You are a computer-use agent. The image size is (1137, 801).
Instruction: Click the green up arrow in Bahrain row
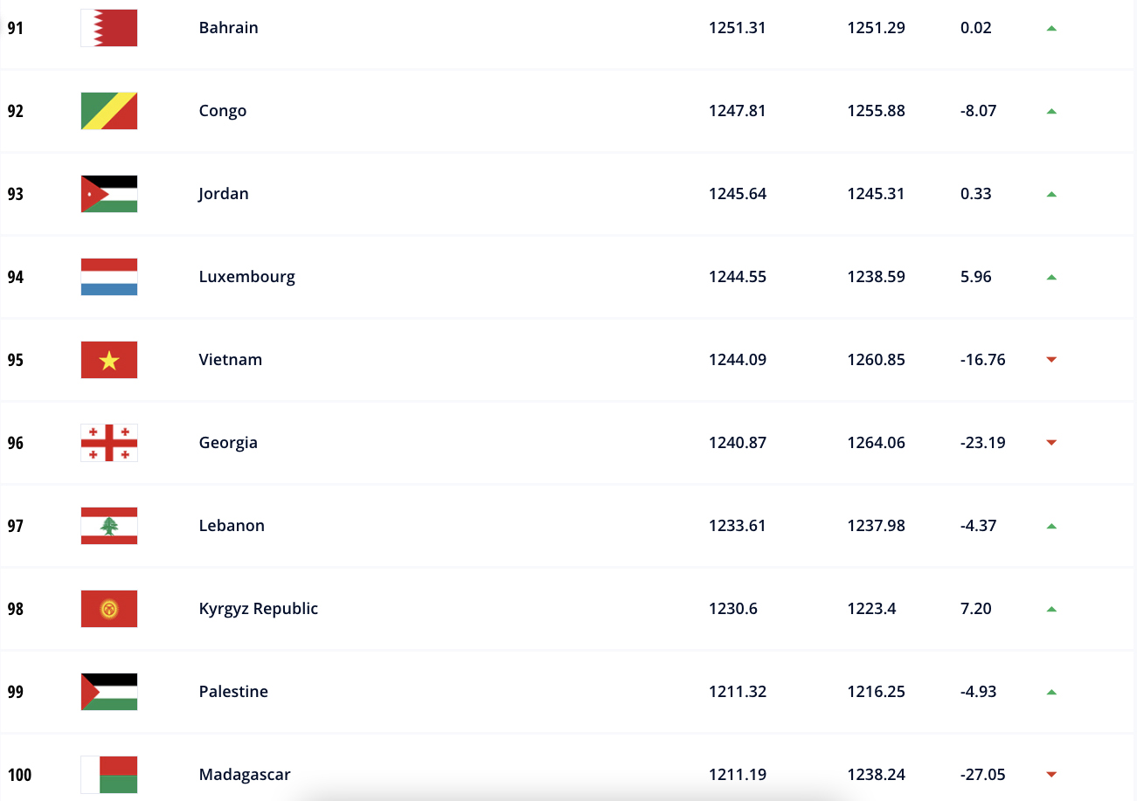1051,28
